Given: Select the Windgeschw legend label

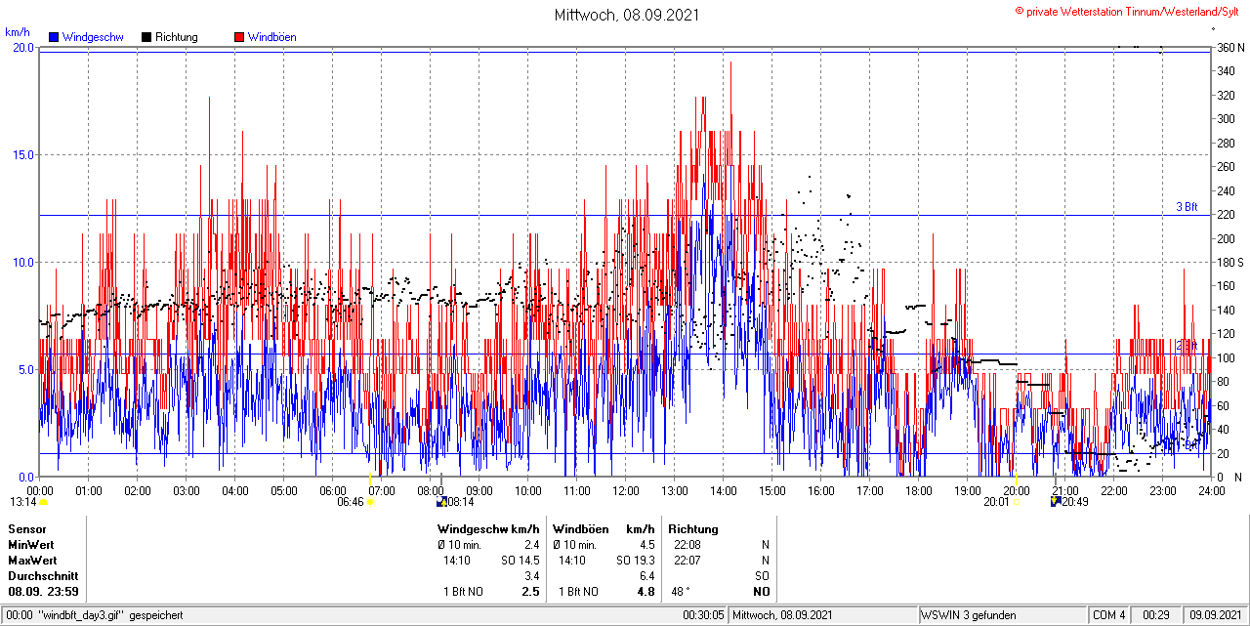Looking at the screenshot, I should coord(93,37).
